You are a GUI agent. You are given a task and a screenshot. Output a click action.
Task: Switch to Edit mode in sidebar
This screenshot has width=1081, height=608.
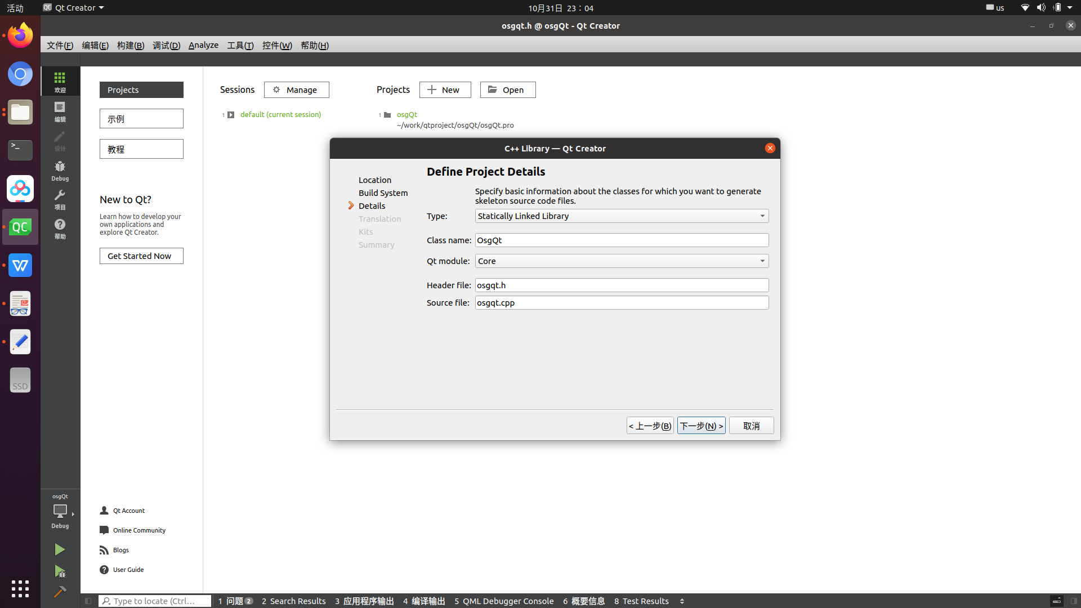tap(60, 111)
